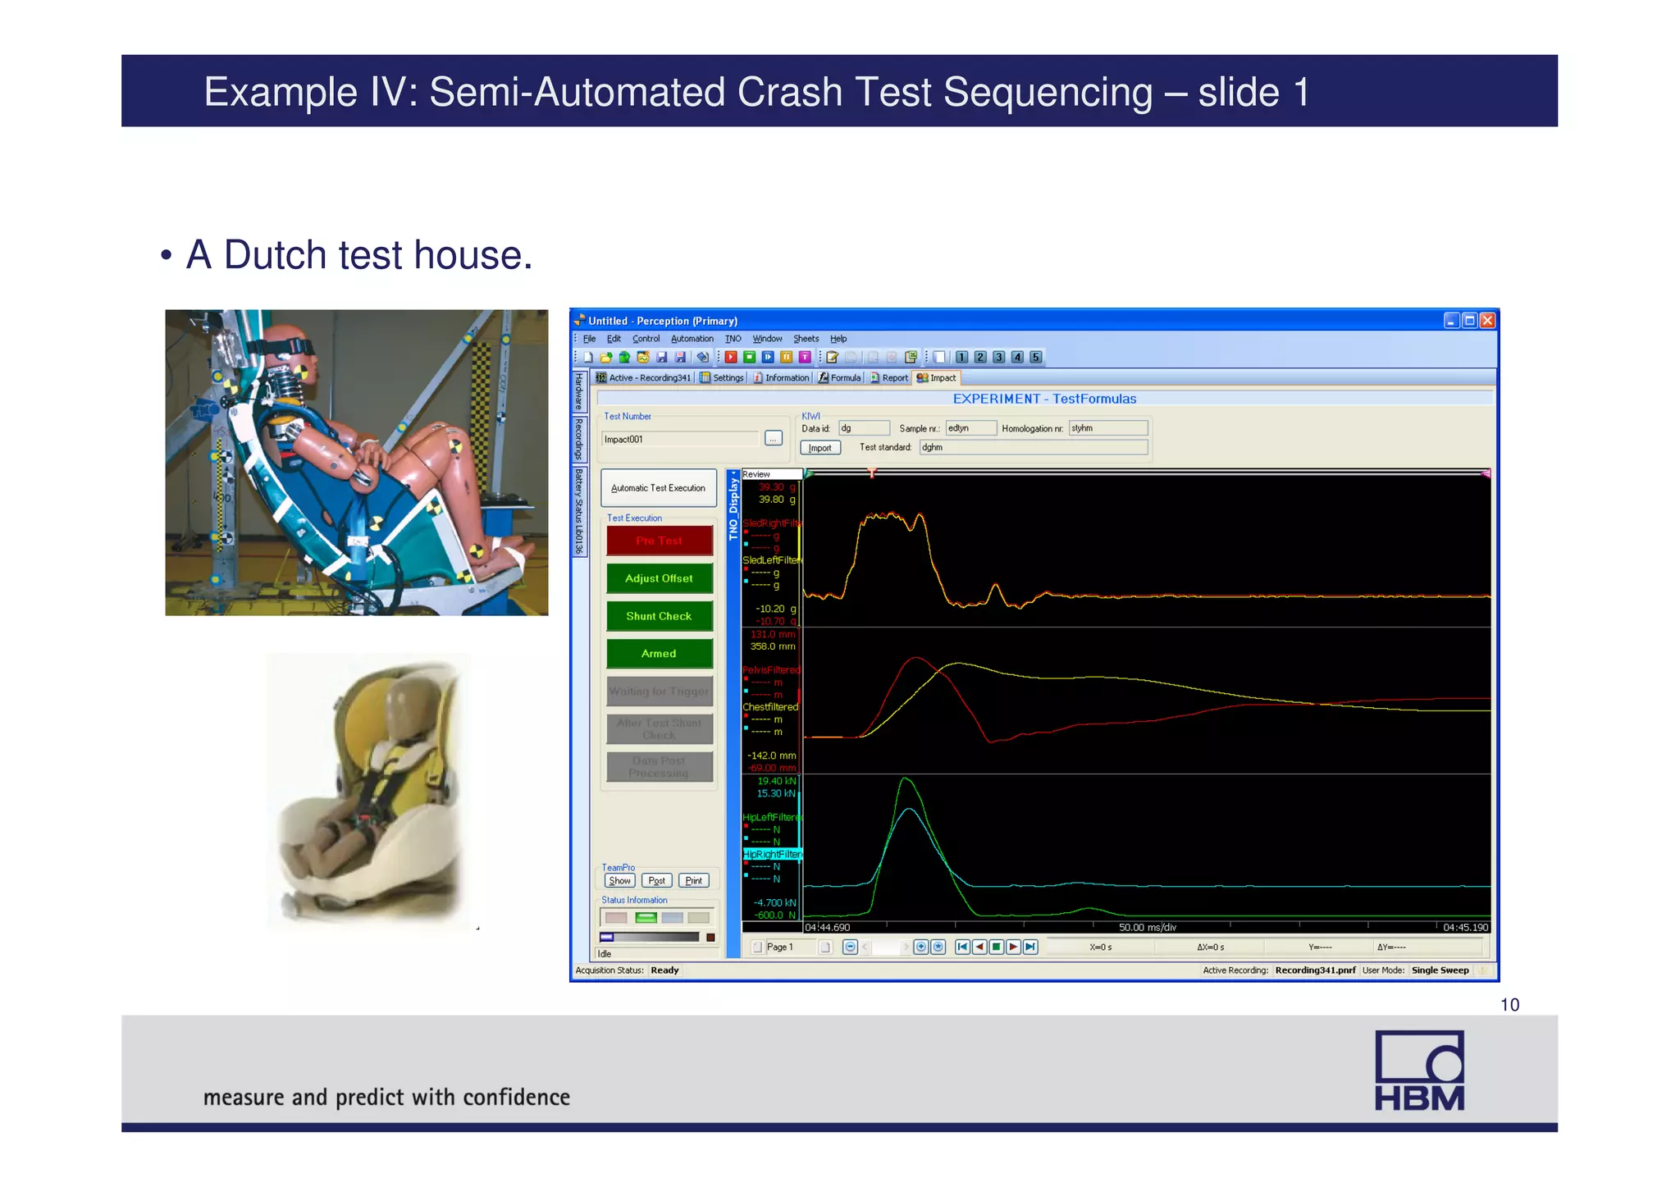
Task: Switch to the Report tab
Action: [x=889, y=378]
